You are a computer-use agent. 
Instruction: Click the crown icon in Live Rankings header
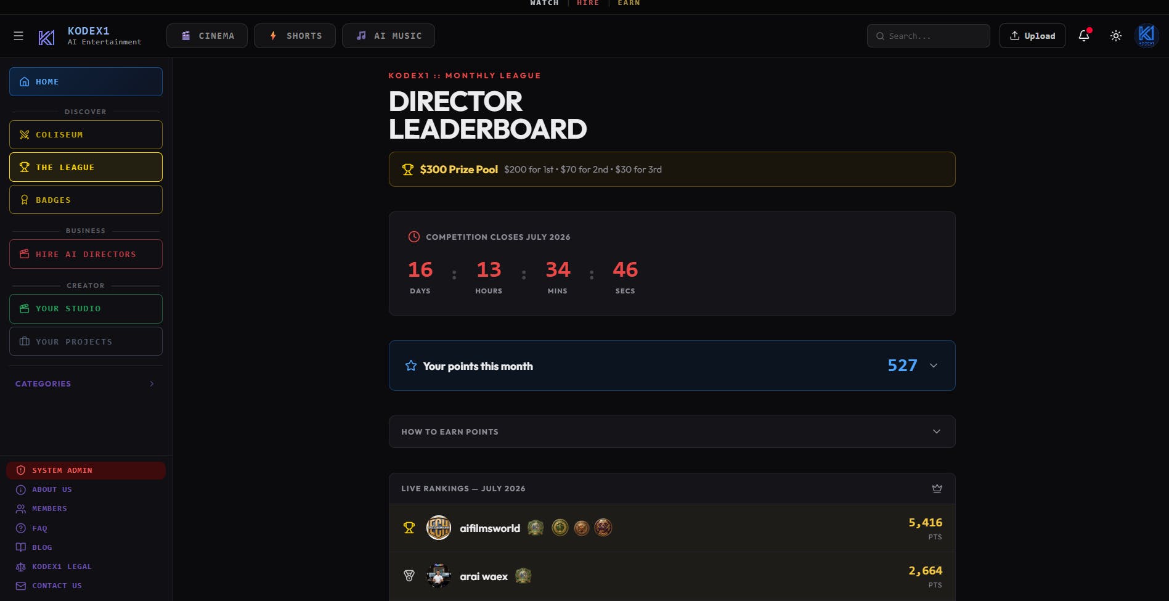(937, 488)
